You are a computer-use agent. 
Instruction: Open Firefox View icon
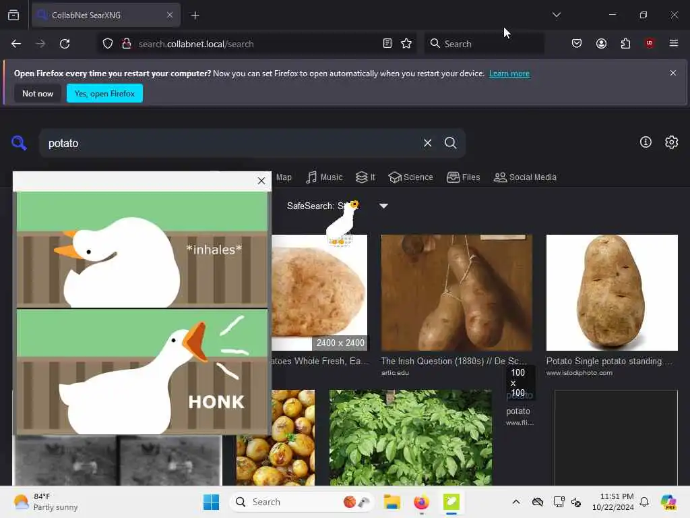click(13, 15)
